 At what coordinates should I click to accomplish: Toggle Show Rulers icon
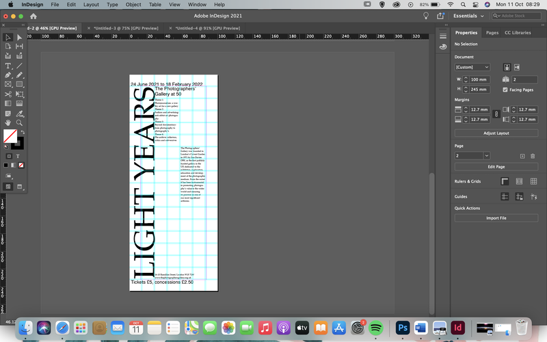[x=505, y=181]
